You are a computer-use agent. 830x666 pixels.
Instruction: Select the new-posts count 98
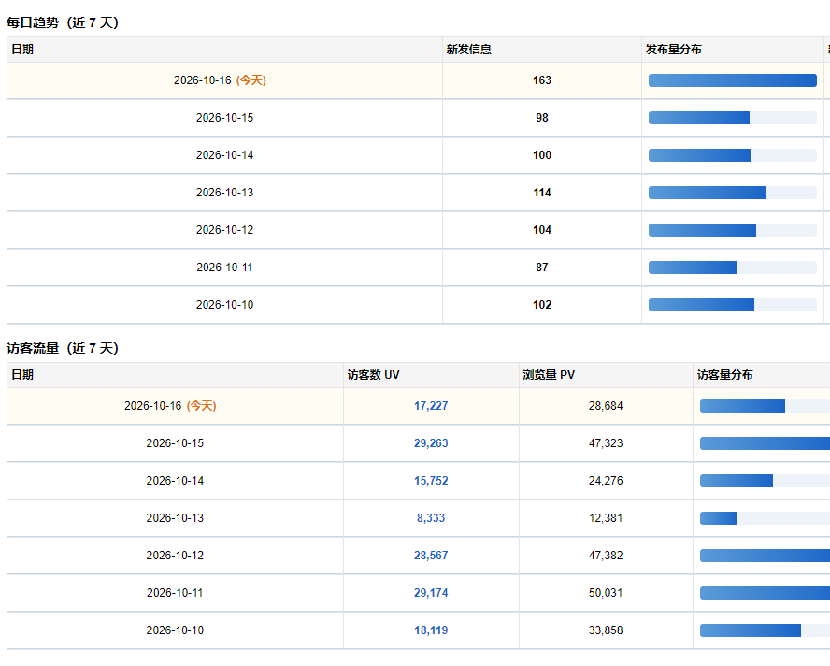pos(542,118)
